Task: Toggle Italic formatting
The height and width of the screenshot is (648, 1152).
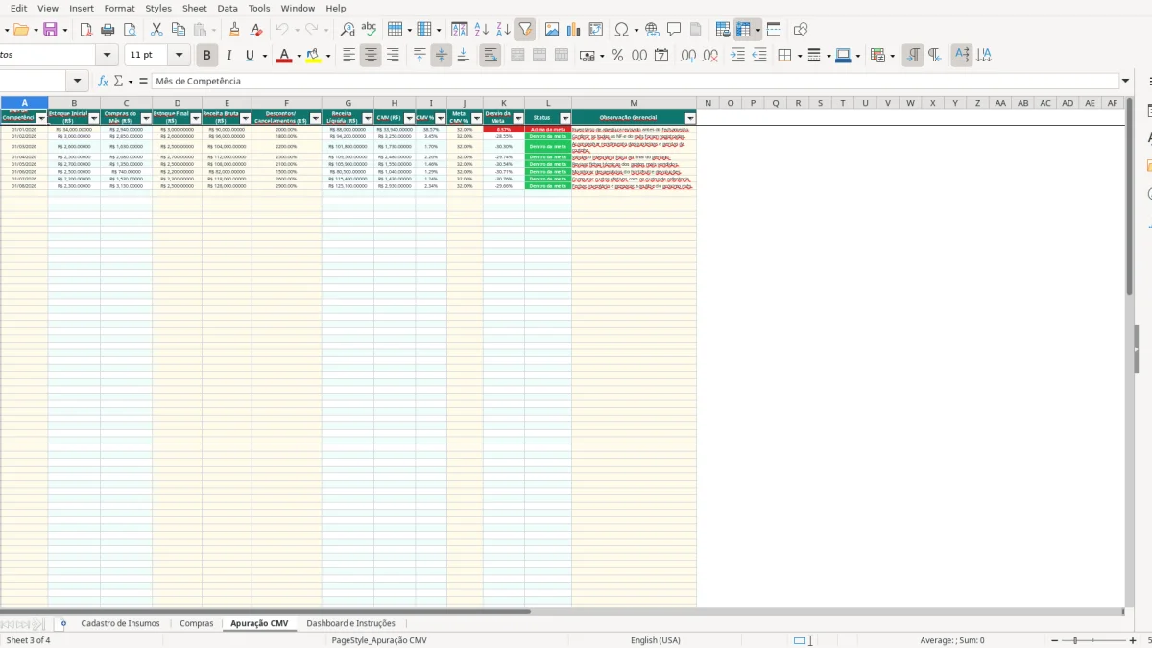Action: pos(228,56)
